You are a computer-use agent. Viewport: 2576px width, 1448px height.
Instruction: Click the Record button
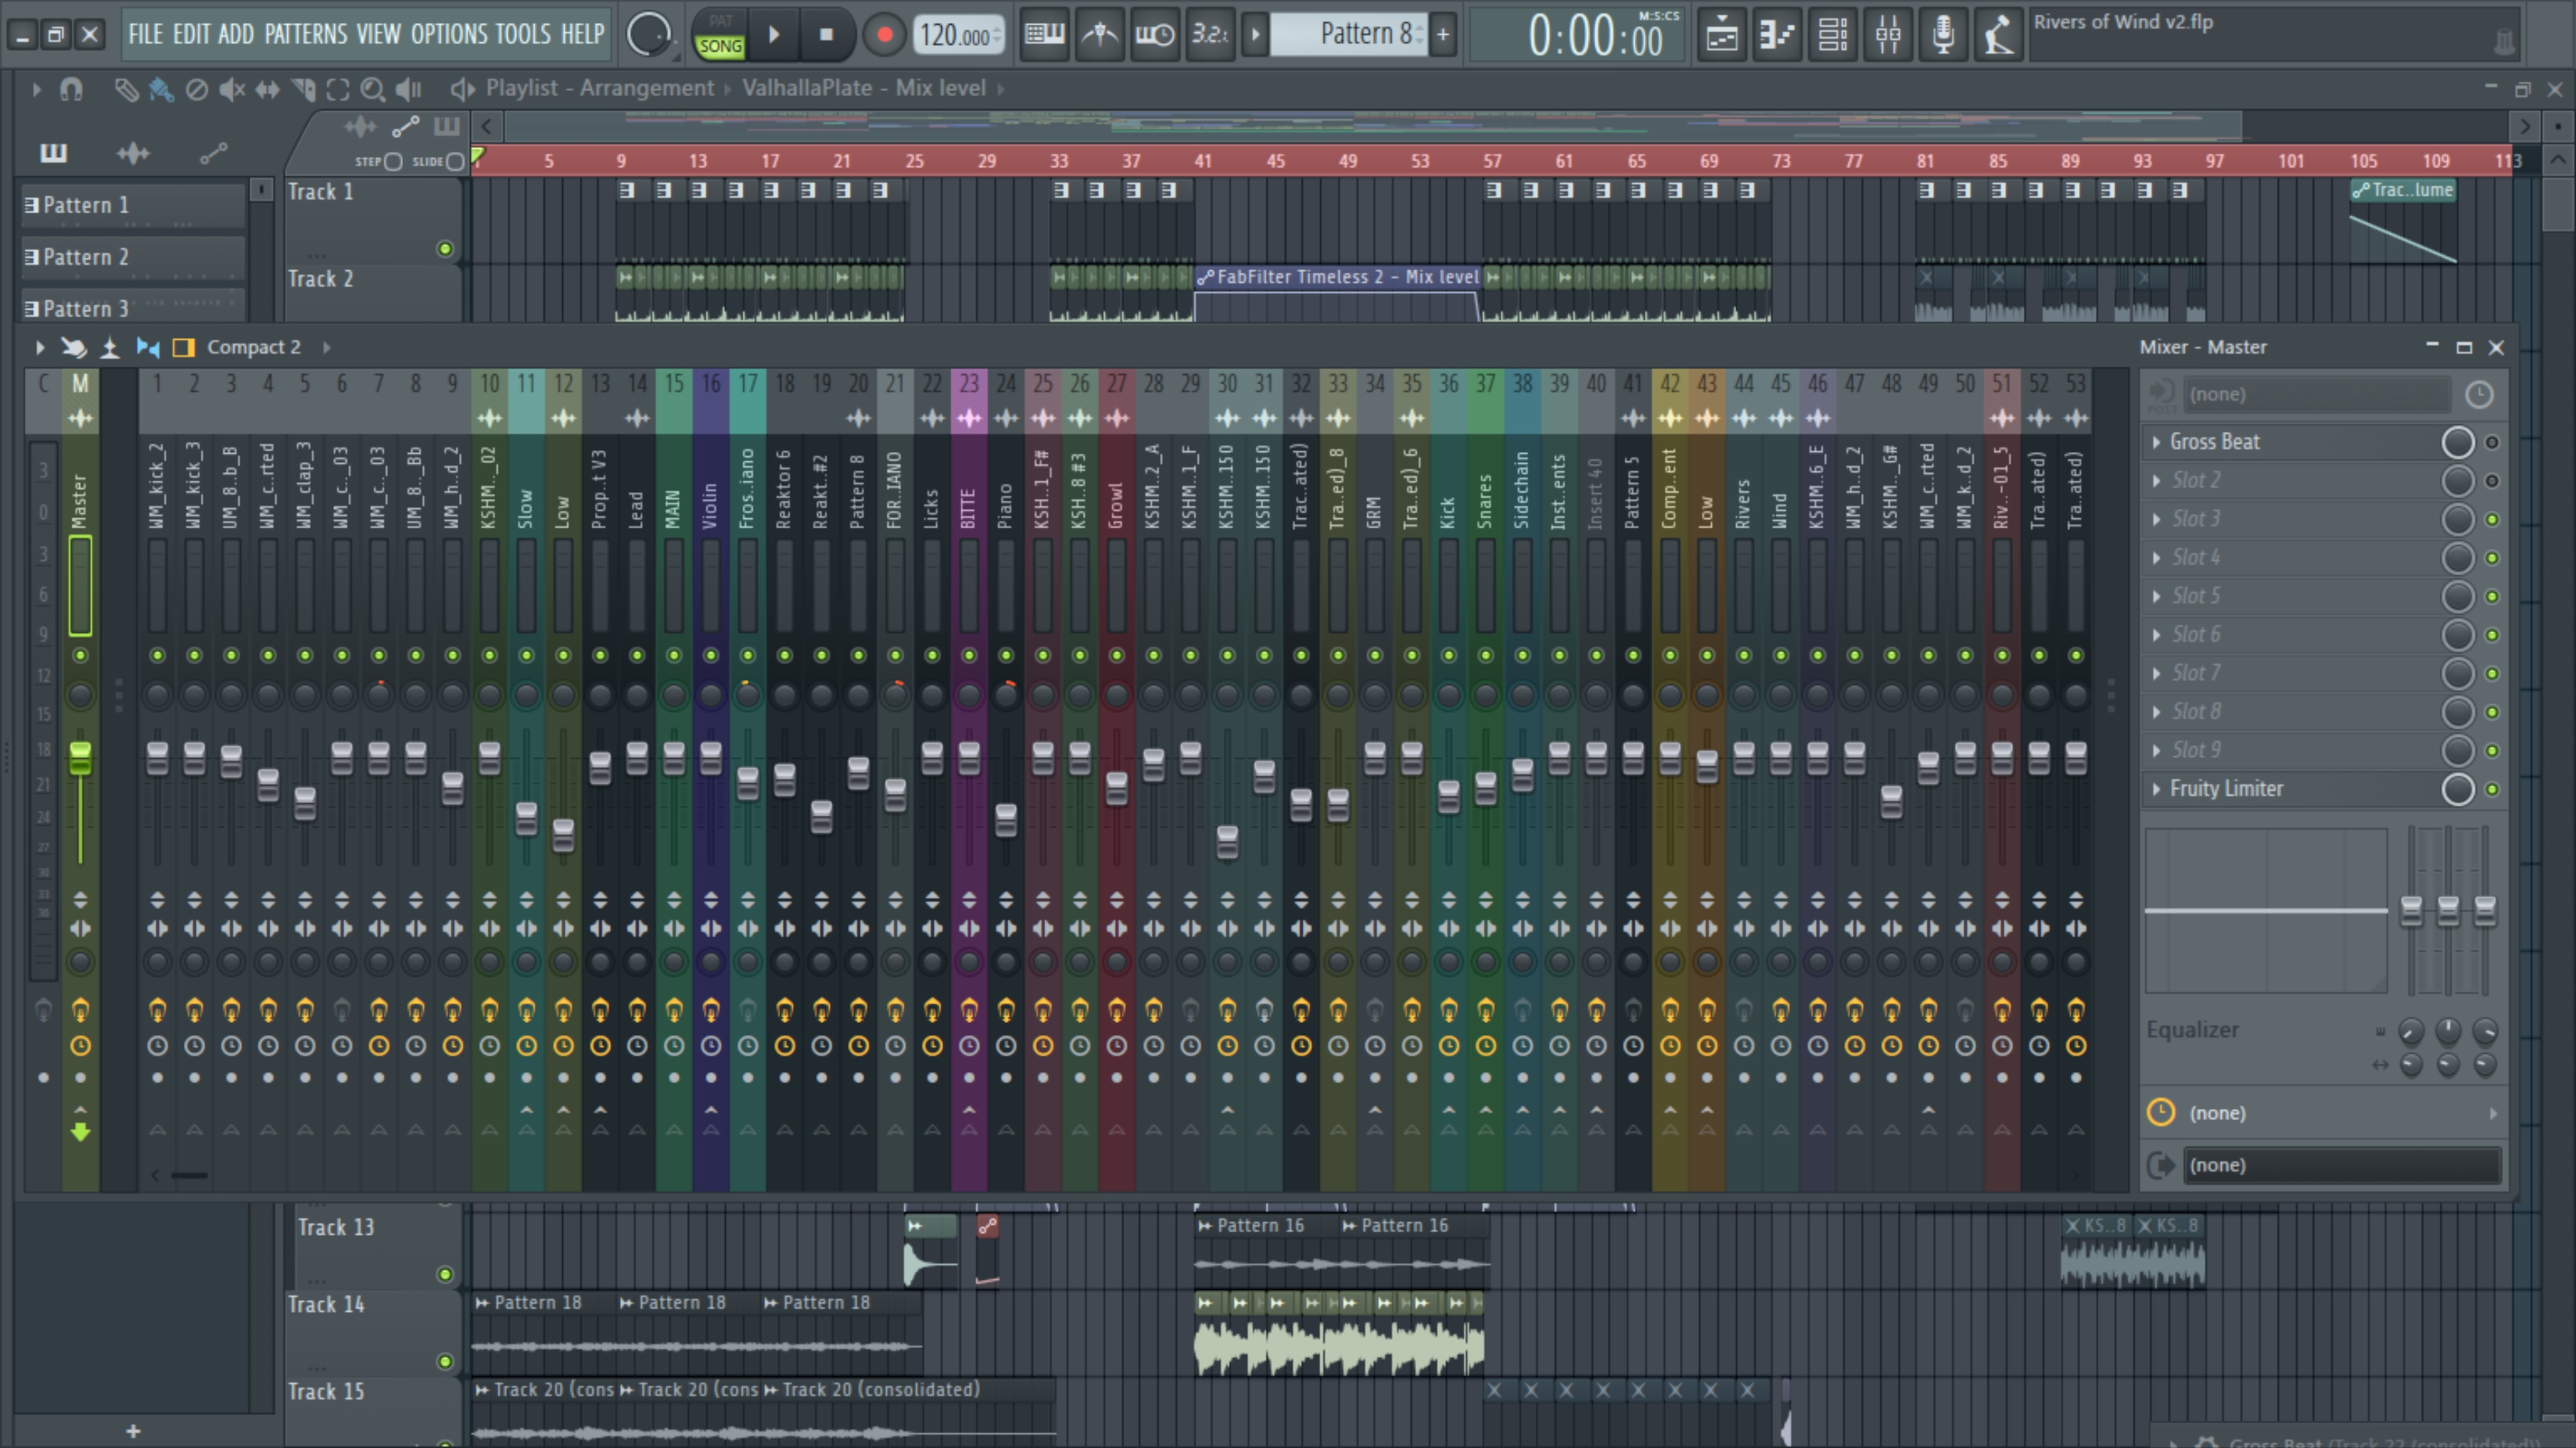[884, 35]
